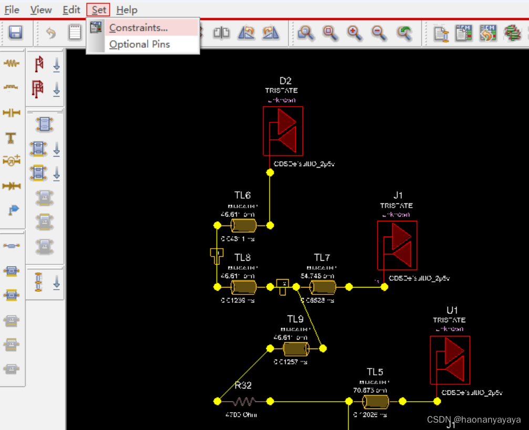Image resolution: width=529 pixels, height=430 pixels.
Task: Select the single red flag tool
Action: point(39,64)
